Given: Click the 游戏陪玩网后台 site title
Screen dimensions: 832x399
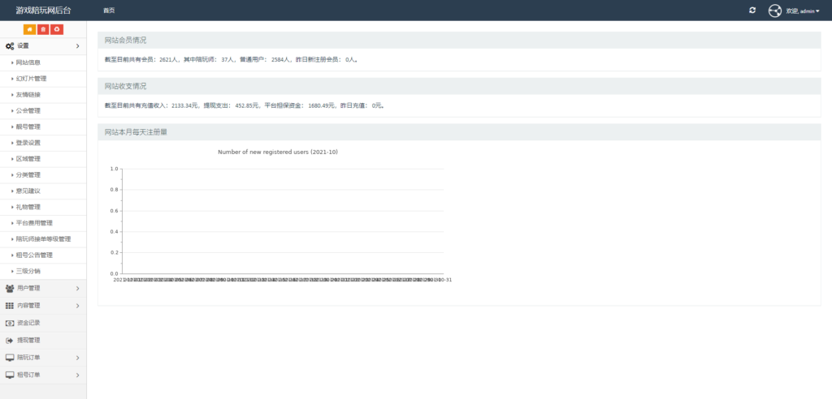Looking at the screenshot, I should pyautogui.click(x=43, y=11).
